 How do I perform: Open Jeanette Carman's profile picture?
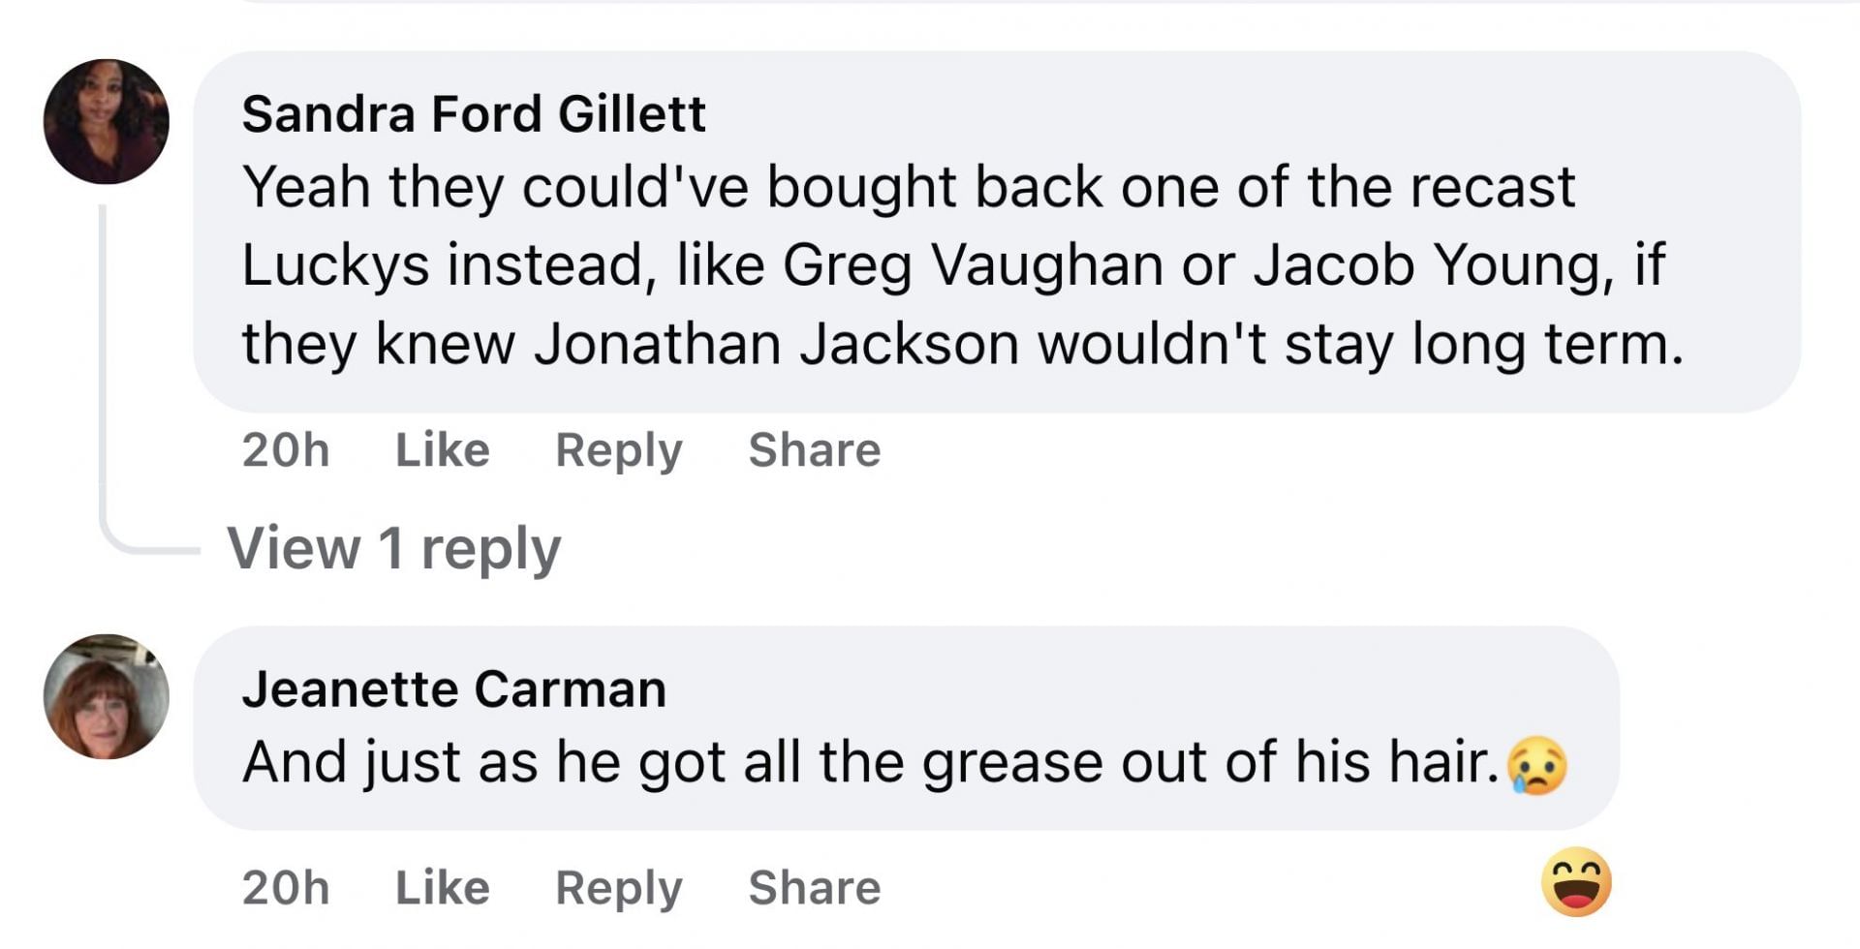[x=107, y=696]
